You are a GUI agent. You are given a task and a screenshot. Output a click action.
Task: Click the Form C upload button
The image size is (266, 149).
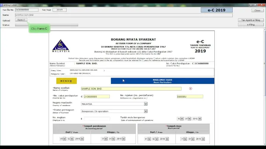(21, 20)
